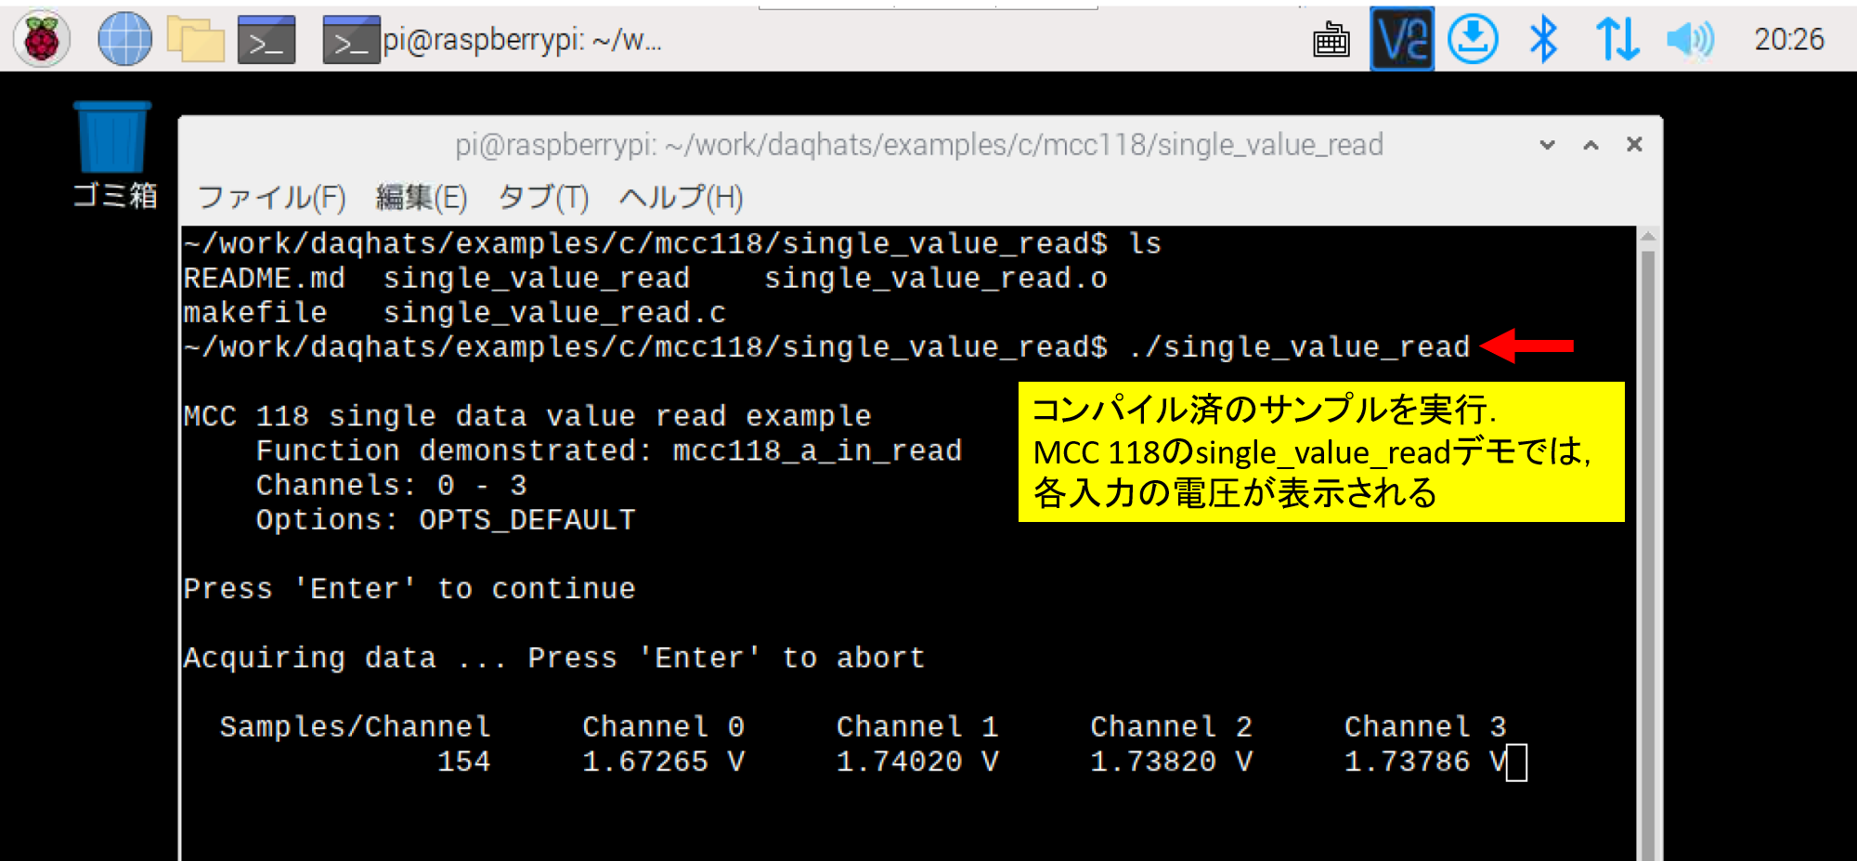This screenshot has width=1857, height=861.
Task: Minimize the terminal with the down chevron
Action: pyautogui.click(x=1547, y=145)
